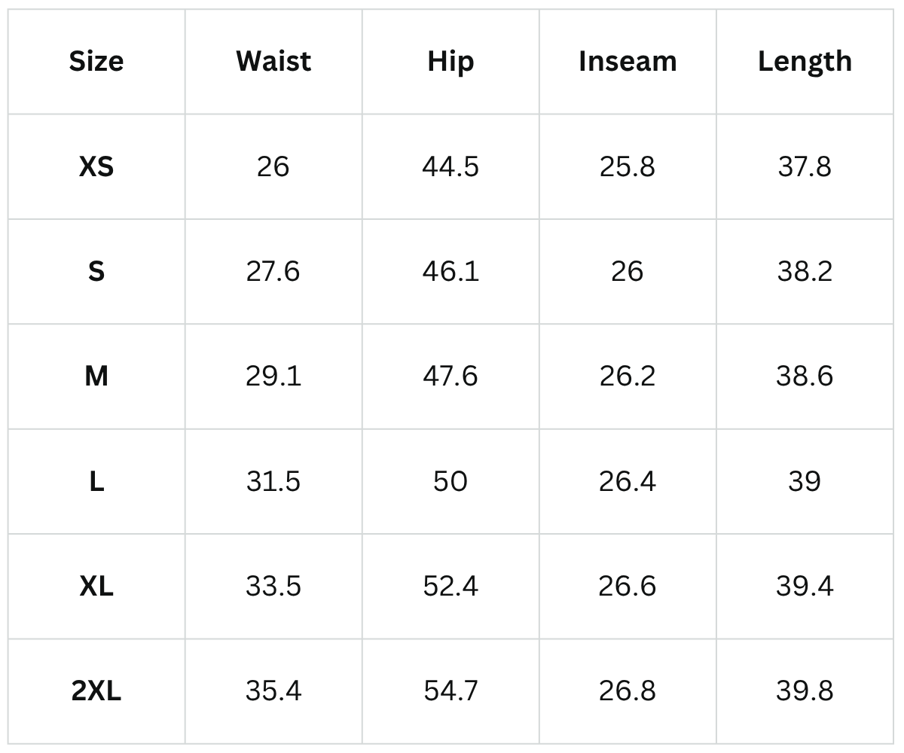
Task: Click the 2XL inseam value 26.8
Action: (x=628, y=691)
